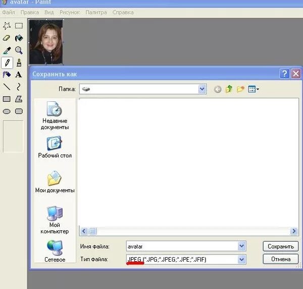303x289 pixels.
Task: Activate the Magnifier tool
Action: pyautogui.click(x=19, y=51)
